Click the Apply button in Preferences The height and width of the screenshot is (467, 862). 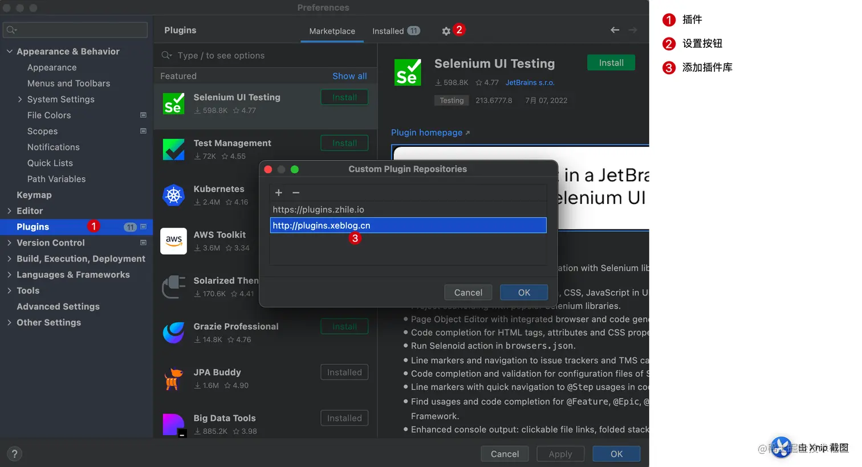point(560,454)
